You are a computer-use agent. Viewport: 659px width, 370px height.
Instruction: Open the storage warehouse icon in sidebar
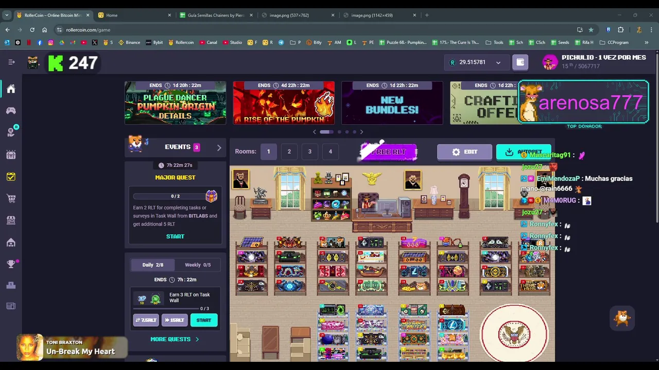tap(11, 242)
